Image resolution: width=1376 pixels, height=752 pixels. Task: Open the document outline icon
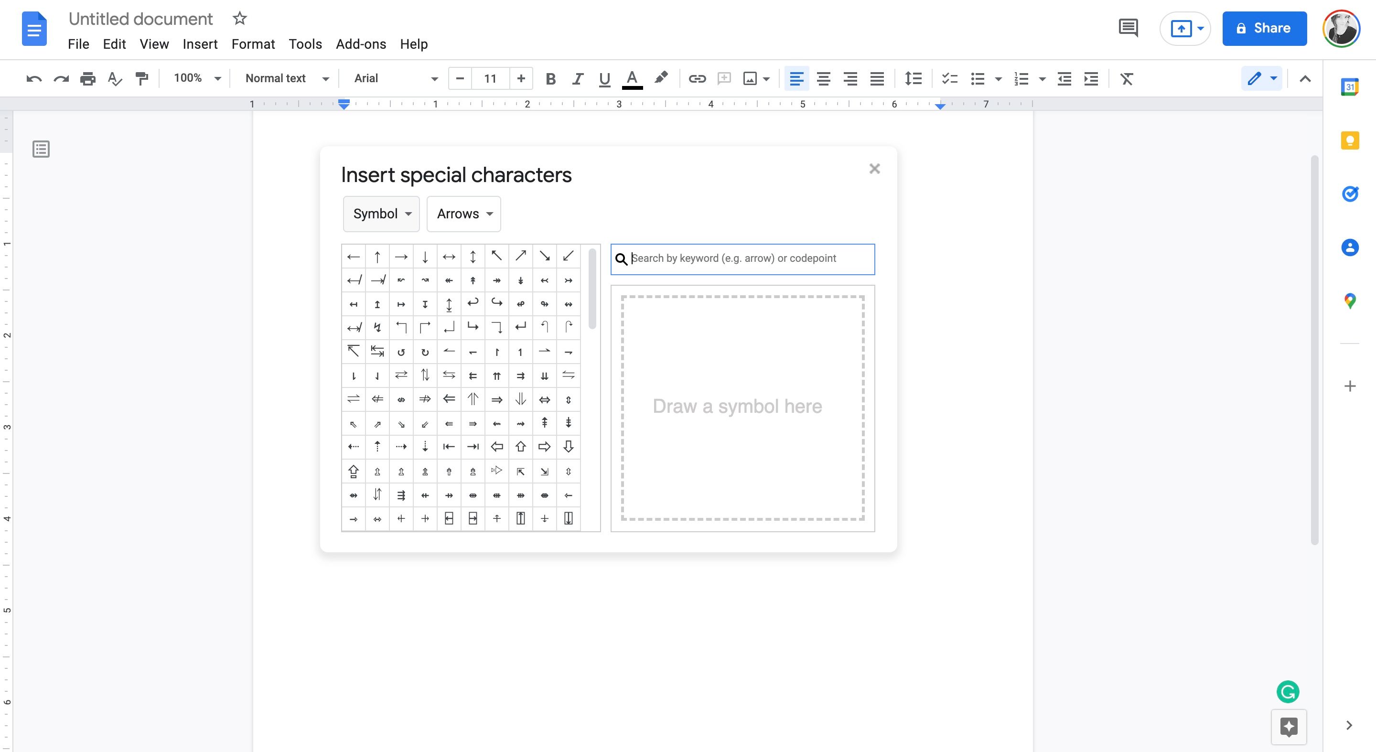[41, 149]
